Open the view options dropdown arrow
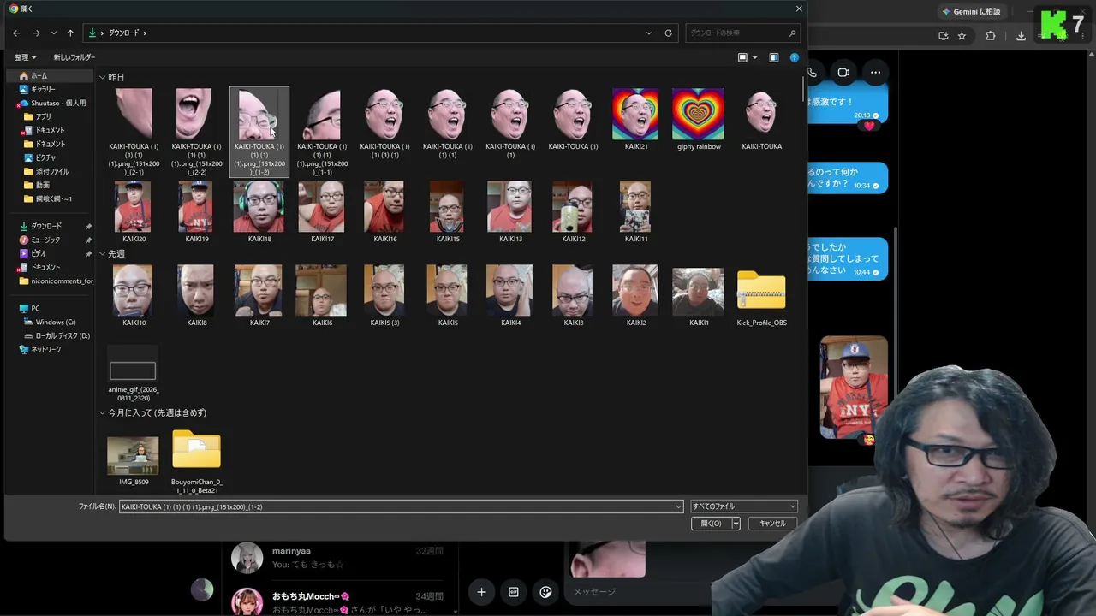Viewport: 1096px width, 616px height. (x=754, y=57)
